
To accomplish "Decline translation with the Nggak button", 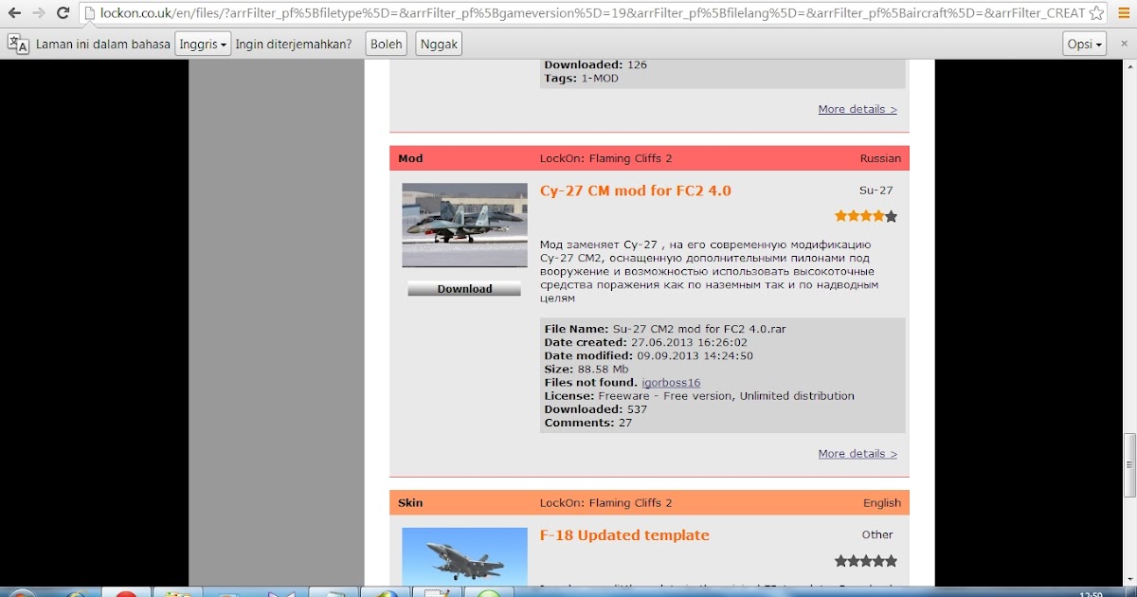I will pyautogui.click(x=439, y=44).
